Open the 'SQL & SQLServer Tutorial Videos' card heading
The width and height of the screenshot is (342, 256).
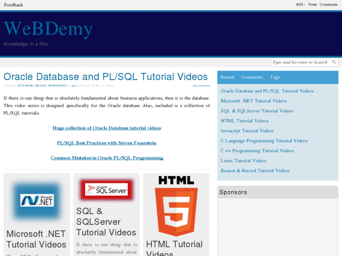point(106,222)
